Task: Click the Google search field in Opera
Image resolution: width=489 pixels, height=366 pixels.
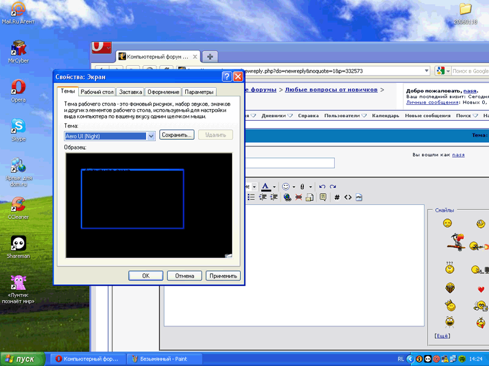Action: pos(470,71)
